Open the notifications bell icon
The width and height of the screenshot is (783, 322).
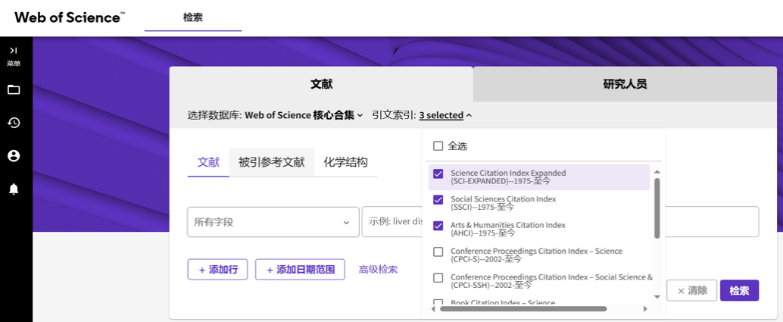pyautogui.click(x=14, y=189)
